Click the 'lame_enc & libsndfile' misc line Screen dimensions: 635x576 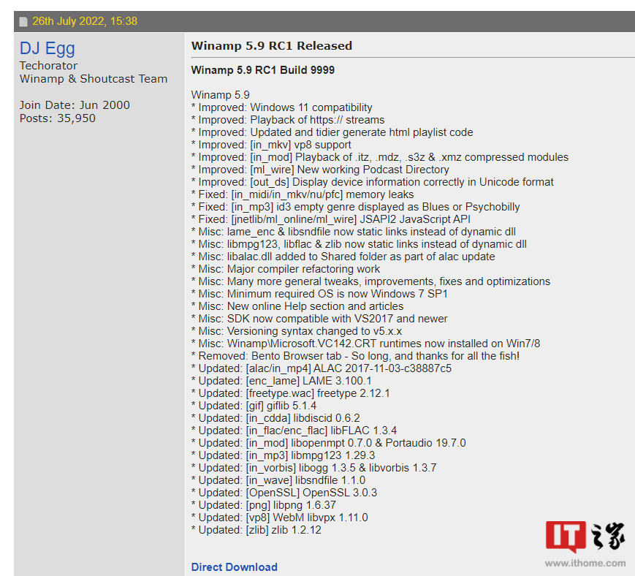coord(354,232)
